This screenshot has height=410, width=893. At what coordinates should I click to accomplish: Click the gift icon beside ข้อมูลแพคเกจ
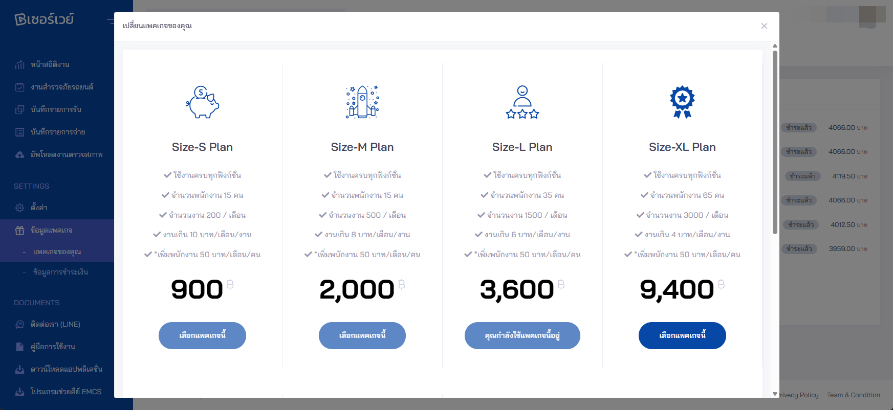(x=20, y=231)
